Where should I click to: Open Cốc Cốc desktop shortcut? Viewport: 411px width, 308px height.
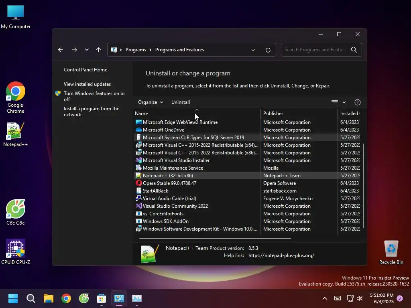click(x=16, y=213)
